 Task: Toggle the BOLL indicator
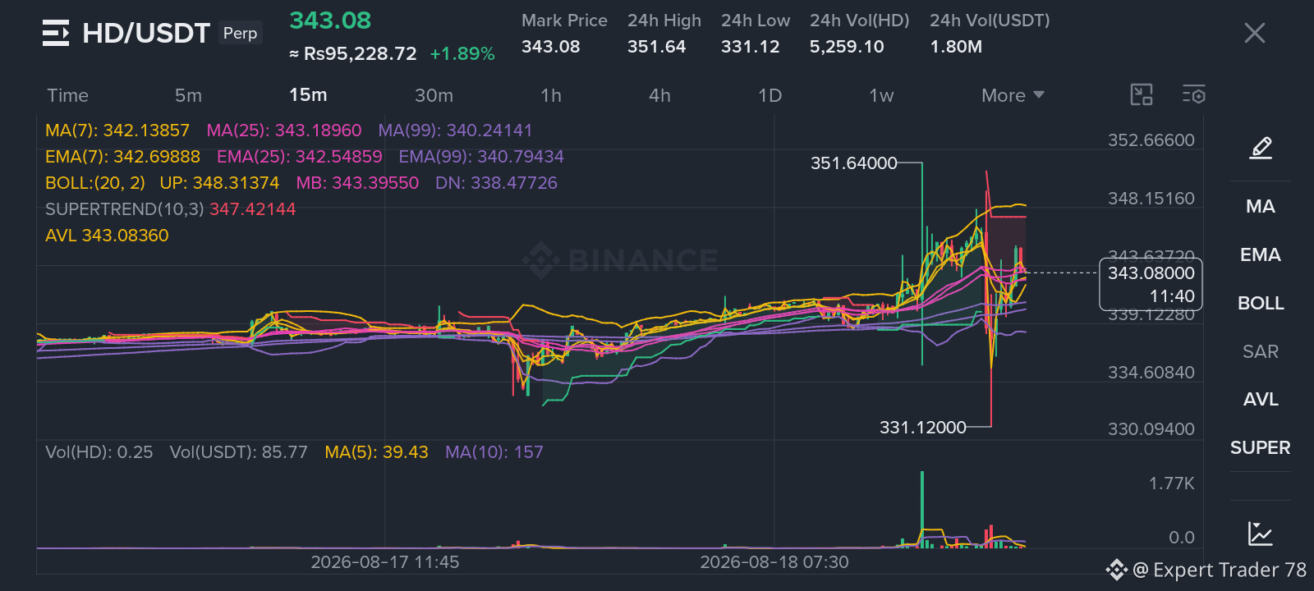click(1261, 303)
